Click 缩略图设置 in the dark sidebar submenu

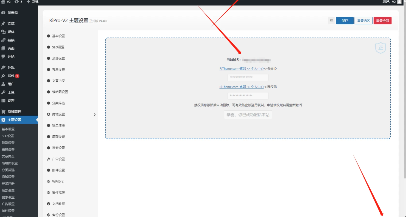point(10,163)
